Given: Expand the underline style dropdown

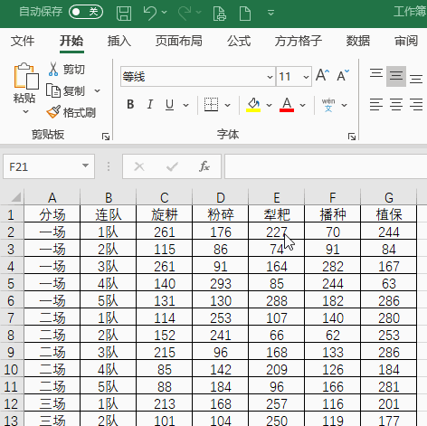Looking at the screenshot, I should click(185, 105).
